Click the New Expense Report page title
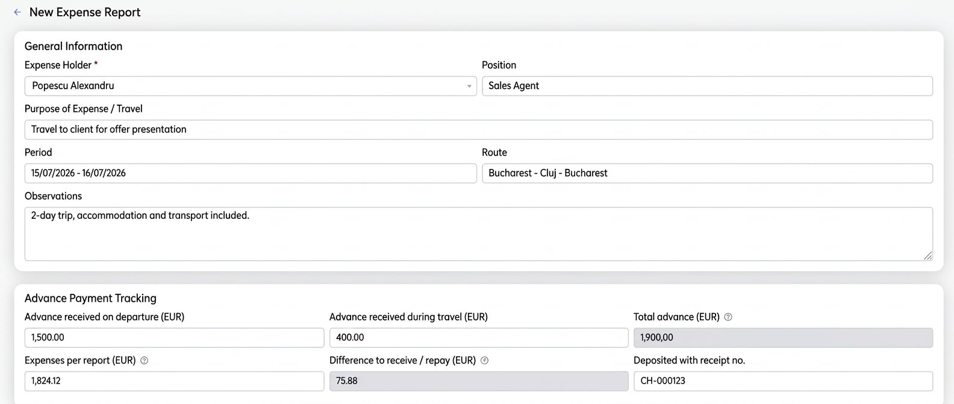 point(85,12)
